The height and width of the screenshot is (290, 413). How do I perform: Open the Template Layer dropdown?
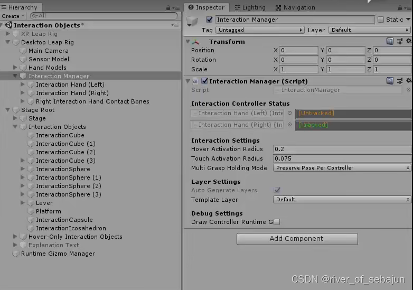tap(342, 199)
